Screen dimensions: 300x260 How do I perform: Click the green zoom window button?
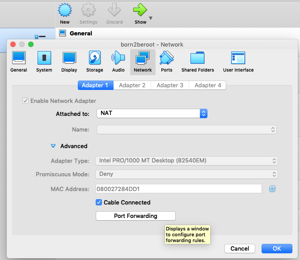click(31, 44)
